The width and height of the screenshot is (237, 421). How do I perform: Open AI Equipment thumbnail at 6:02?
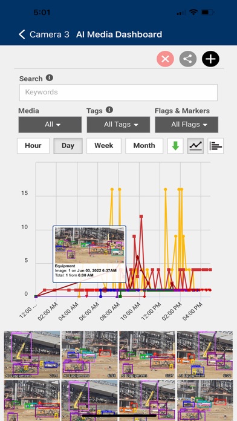(205, 354)
